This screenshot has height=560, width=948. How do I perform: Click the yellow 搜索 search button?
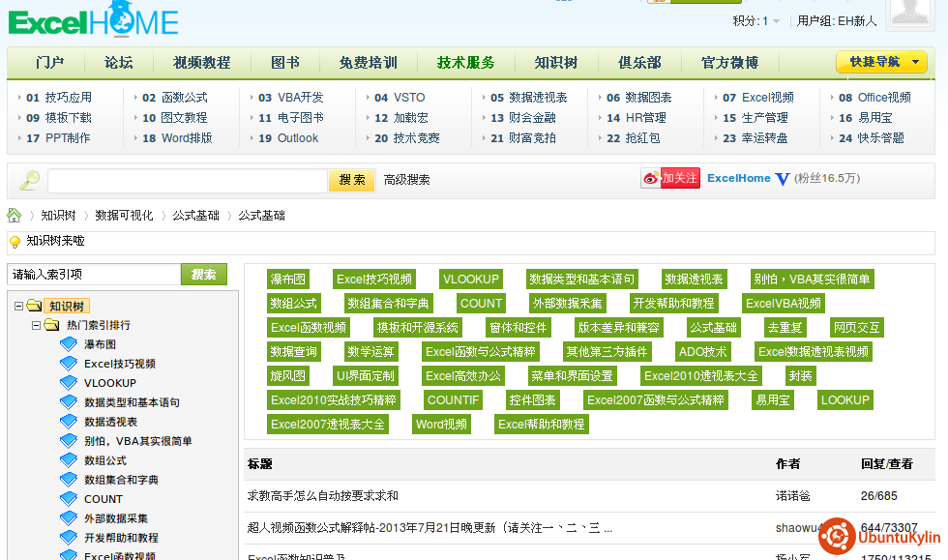[x=352, y=180]
